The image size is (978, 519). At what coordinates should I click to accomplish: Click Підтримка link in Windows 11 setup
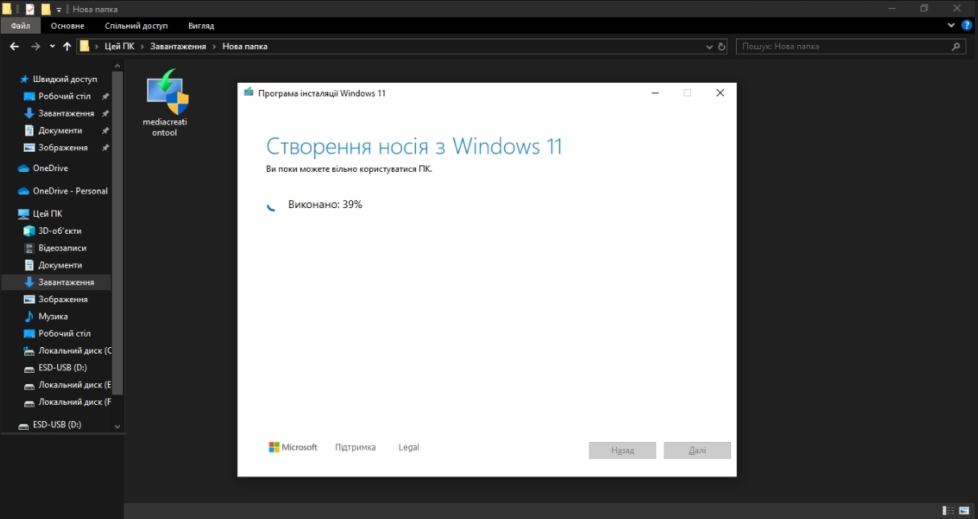(x=355, y=447)
